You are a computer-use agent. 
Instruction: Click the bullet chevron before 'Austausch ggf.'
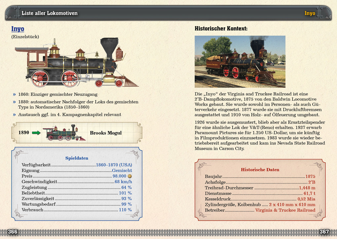click(x=15, y=115)
